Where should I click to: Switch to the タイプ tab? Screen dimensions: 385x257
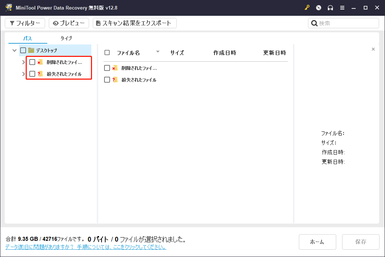66,38
